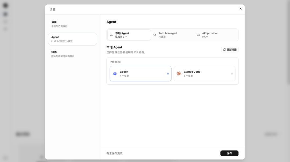Image resolution: width=290 pixels, height=162 pixels.
Task: Click the 重新扫描 button
Action: (230, 50)
